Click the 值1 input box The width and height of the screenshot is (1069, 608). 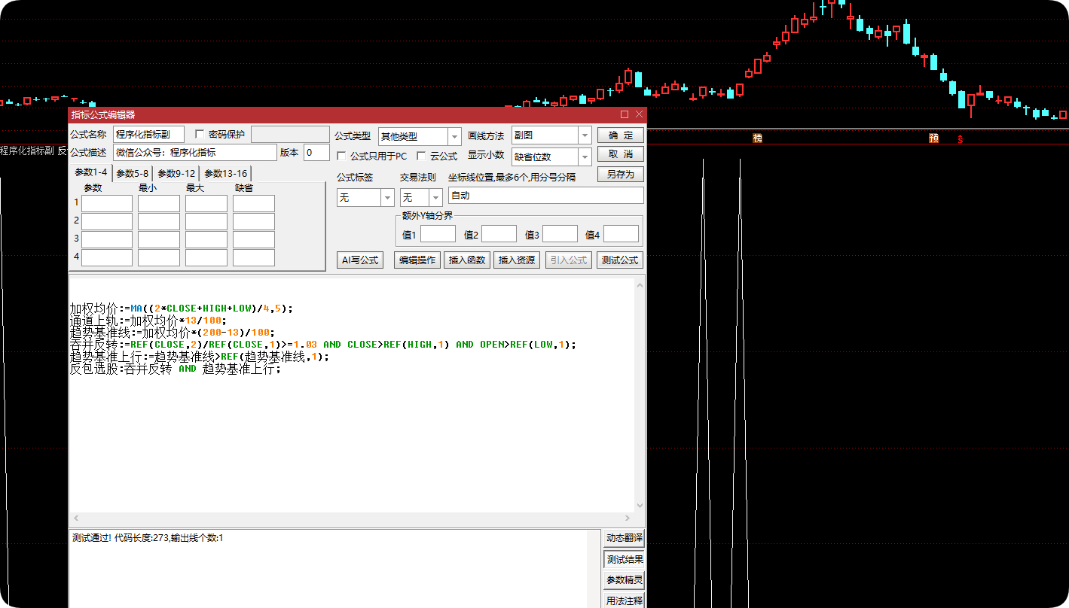point(438,234)
